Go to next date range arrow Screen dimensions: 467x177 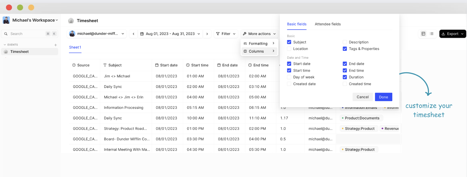click(207, 34)
